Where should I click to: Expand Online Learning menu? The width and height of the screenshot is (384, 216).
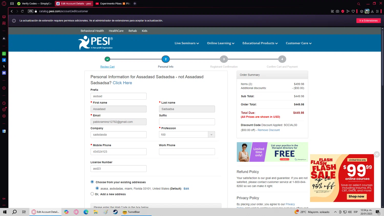pyautogui.click(x=221, y=43)
